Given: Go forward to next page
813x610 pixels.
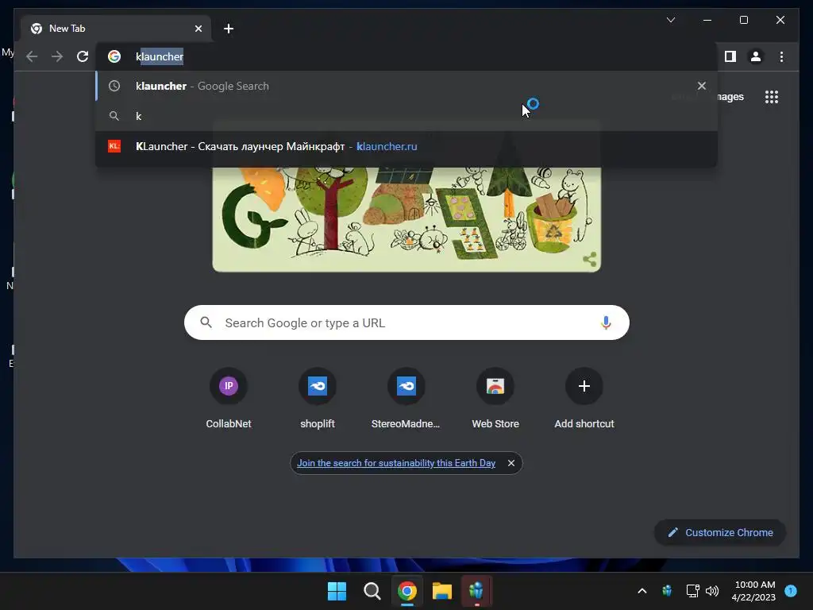Looking at the screenshot, I should click(x=57, y=56).
